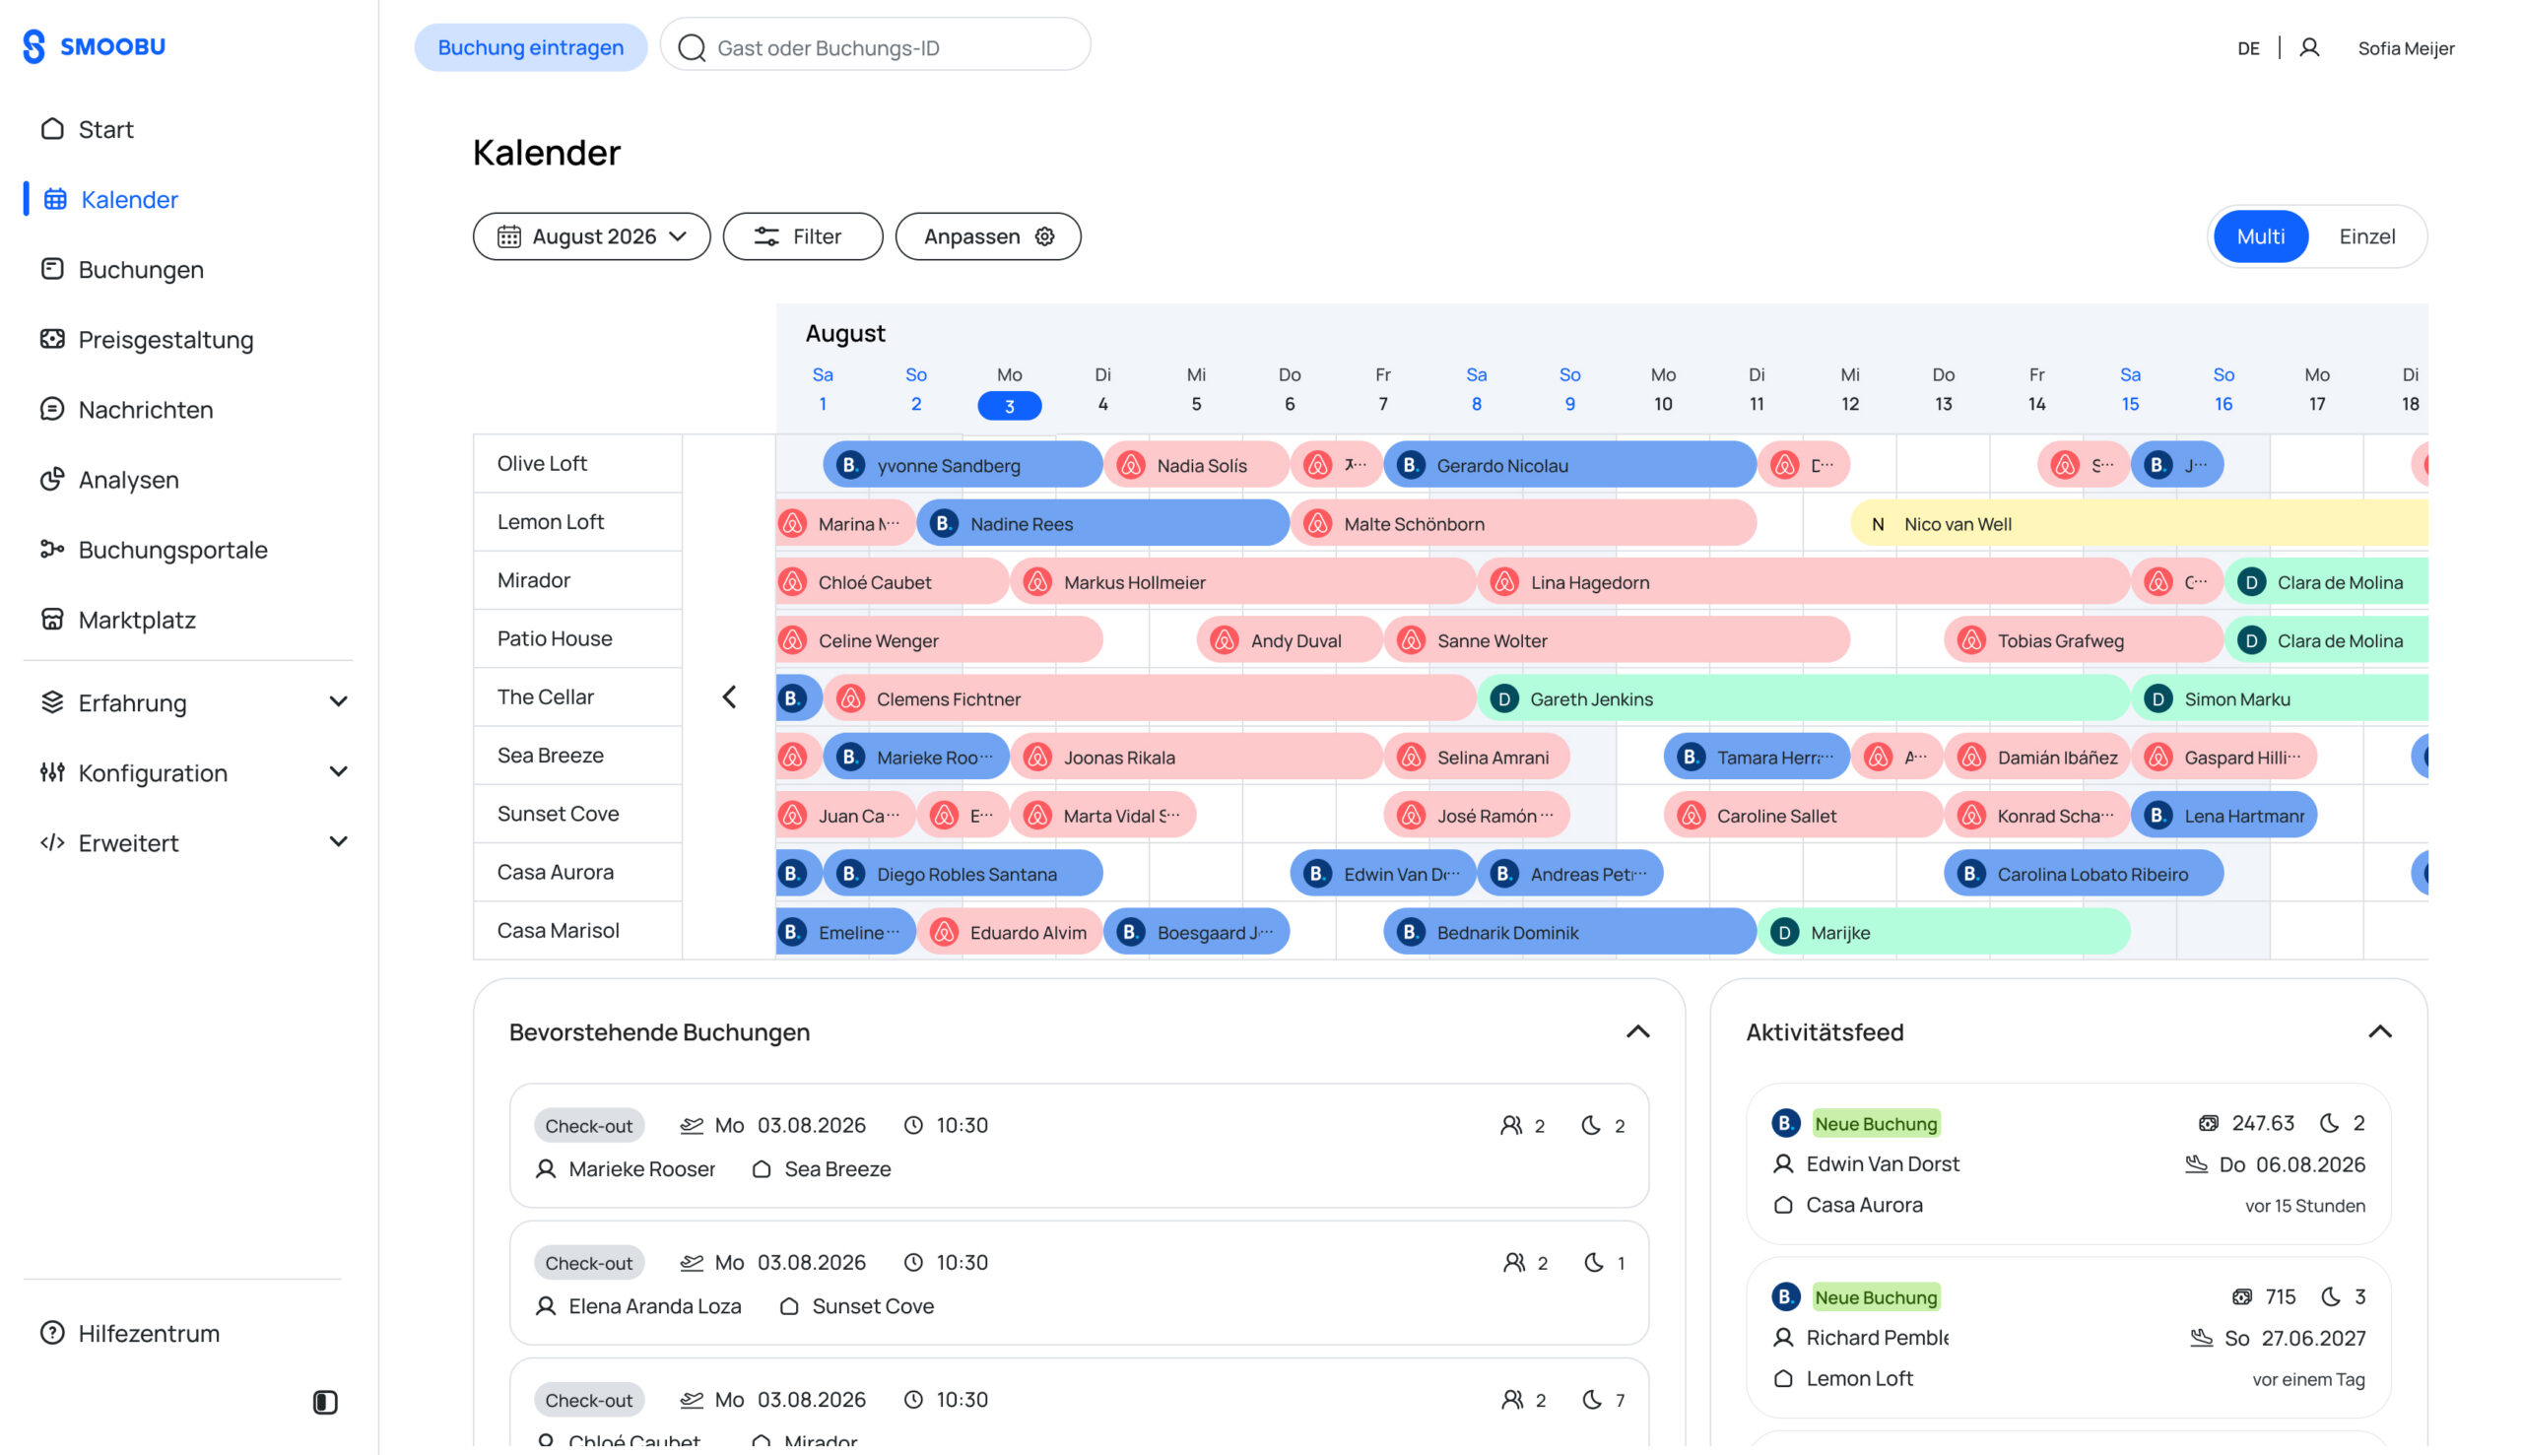
Task: Click the Neue Buchung tag for Edwin Van Dorst
Action: 1876,1124
